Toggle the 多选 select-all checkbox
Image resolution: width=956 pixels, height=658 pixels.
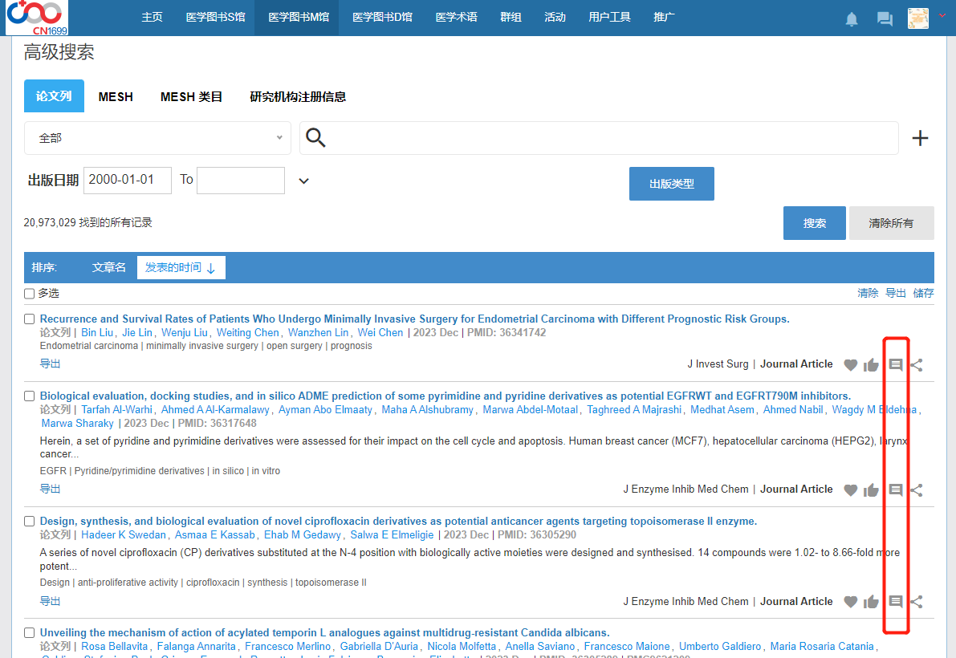click(x=30, y=294)
